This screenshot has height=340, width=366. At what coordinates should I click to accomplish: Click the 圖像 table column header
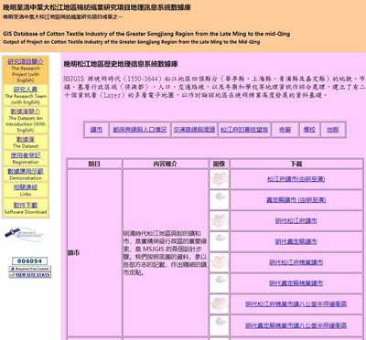[x=220, y=164]
